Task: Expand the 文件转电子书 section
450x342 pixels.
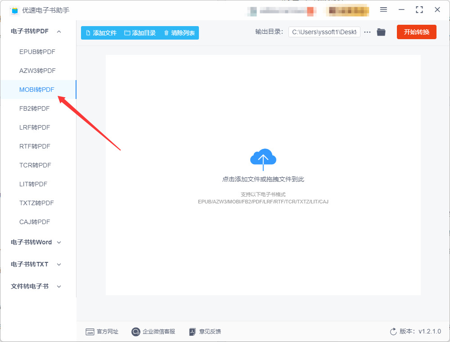Action: pos(59,287)
